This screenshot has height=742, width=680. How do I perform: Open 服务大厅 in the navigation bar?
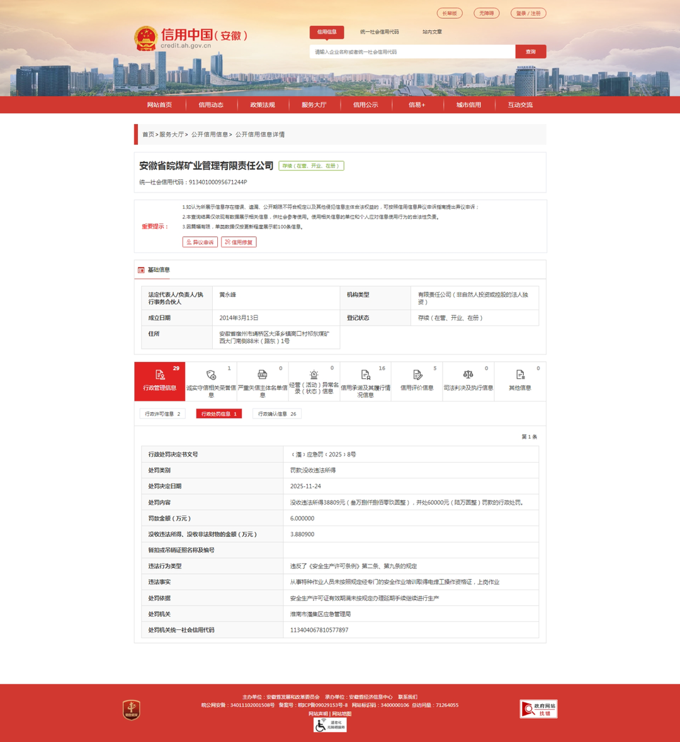click(x=314, y=105)
